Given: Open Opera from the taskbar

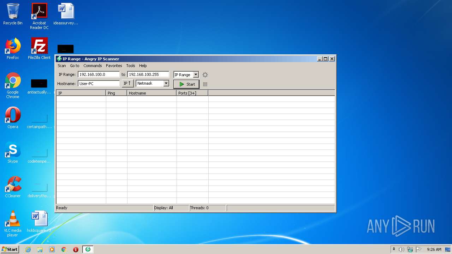Looking at the screenshot, I should coord(76,249).
